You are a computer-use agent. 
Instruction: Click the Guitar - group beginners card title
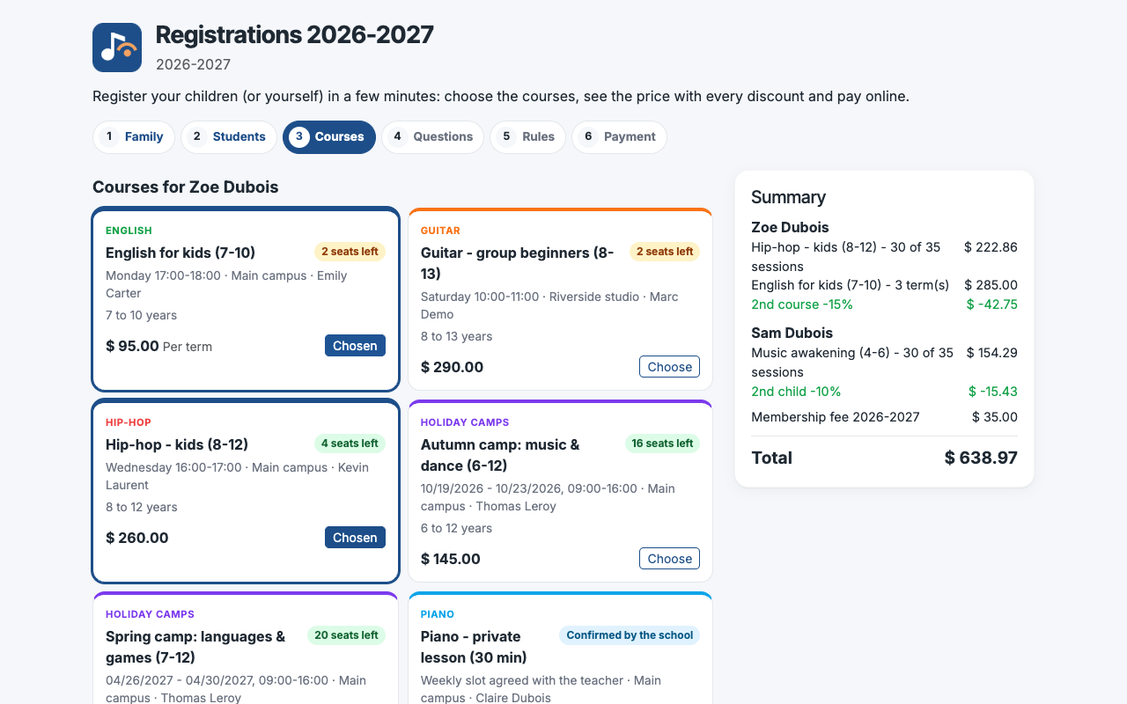(x=518, y=263)
